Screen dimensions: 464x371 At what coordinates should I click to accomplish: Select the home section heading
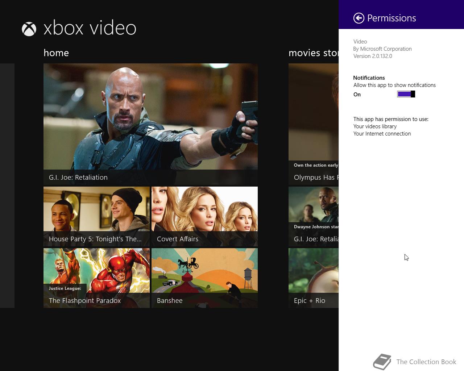tap(56, 53)
